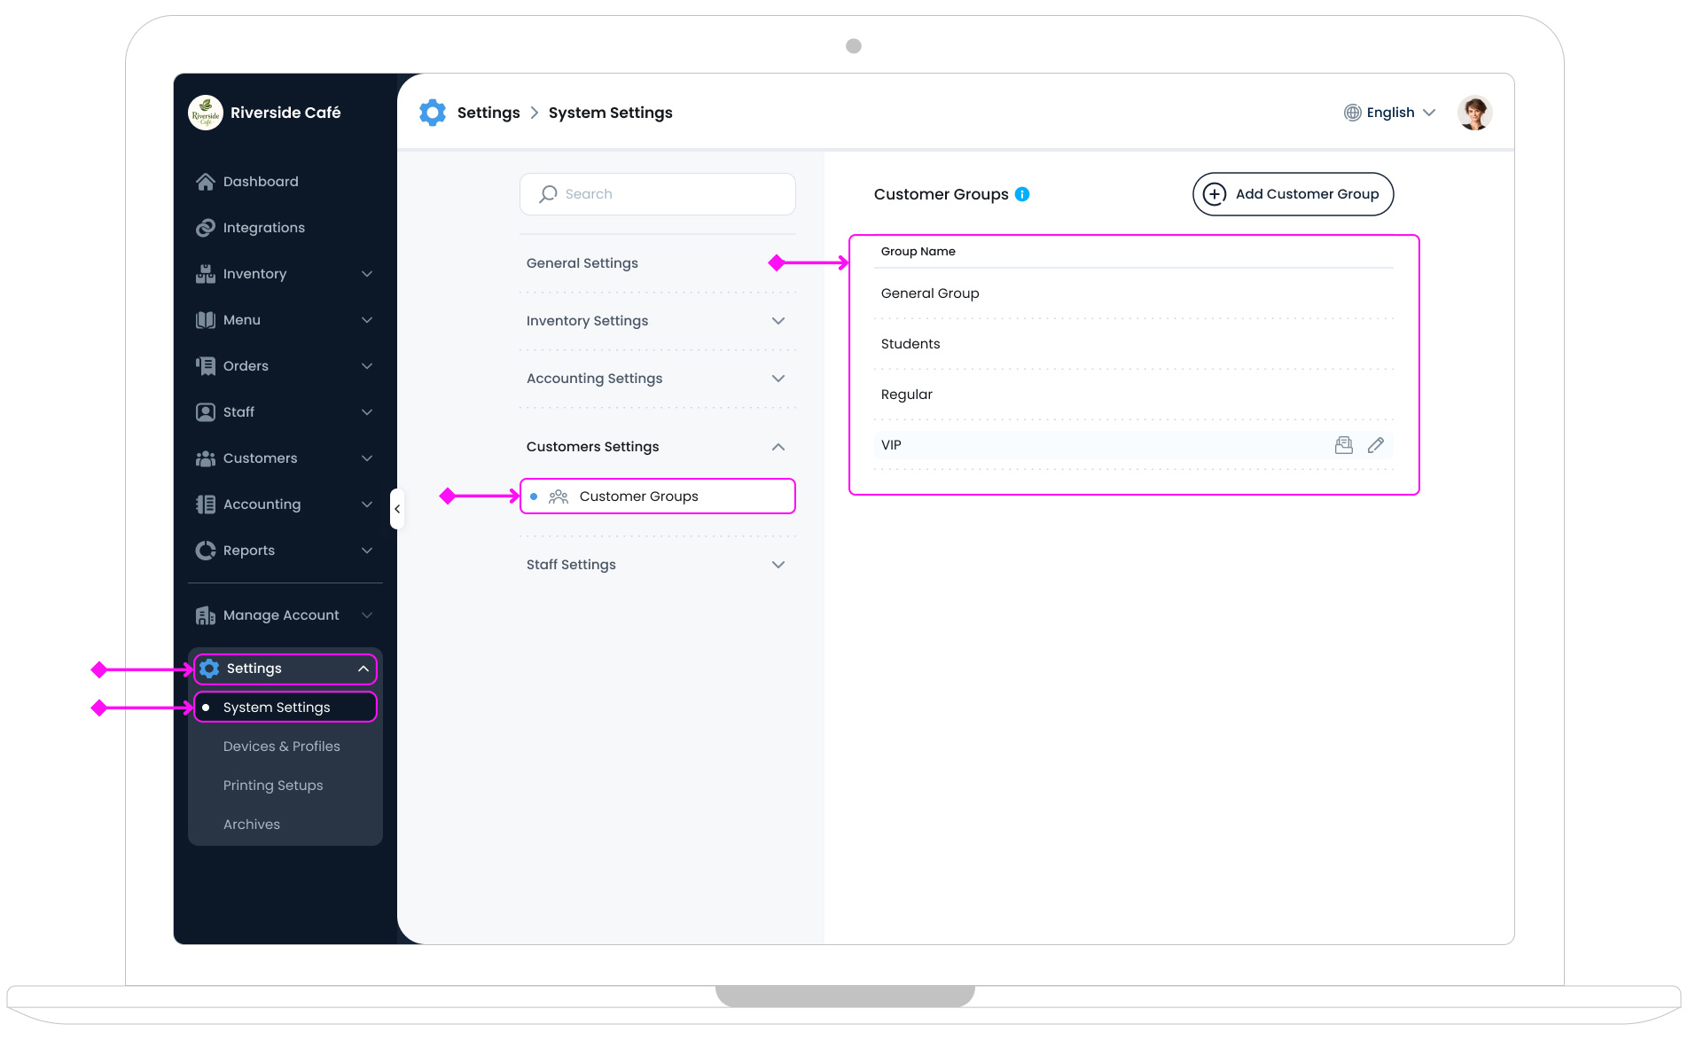
Task: Click the Integrations sidebar icon
Action: click(205, 227)
